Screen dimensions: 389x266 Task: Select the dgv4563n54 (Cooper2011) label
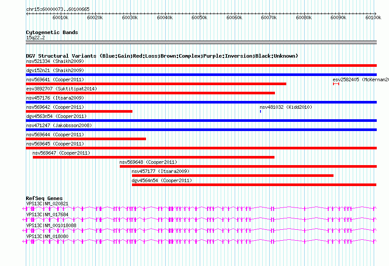coord(56,116)
